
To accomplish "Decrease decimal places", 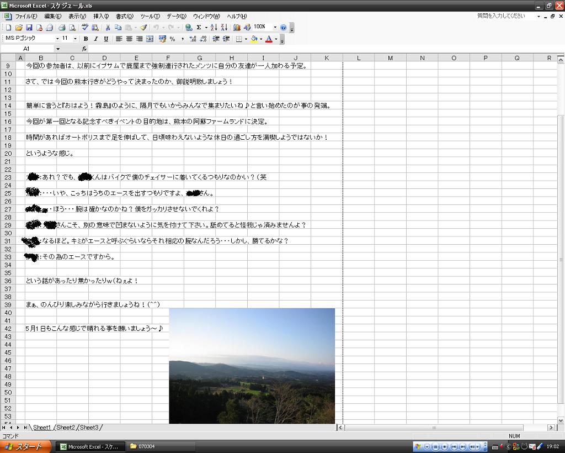I will 203,39.
